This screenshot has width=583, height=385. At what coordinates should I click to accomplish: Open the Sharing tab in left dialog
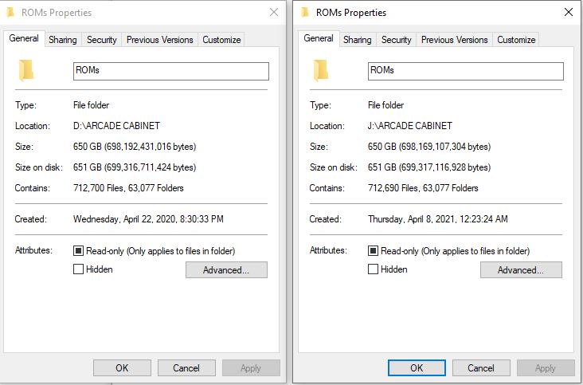click(x=62, y=39)
